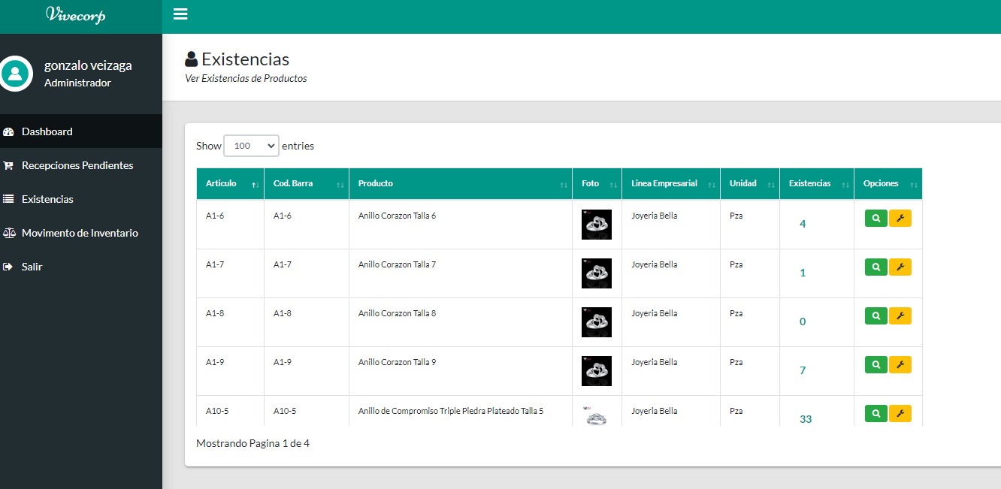This screenshot has height=489, width=1001.
Task: Click the green search icon for A10-5
Action: click(x=875, y=413)
